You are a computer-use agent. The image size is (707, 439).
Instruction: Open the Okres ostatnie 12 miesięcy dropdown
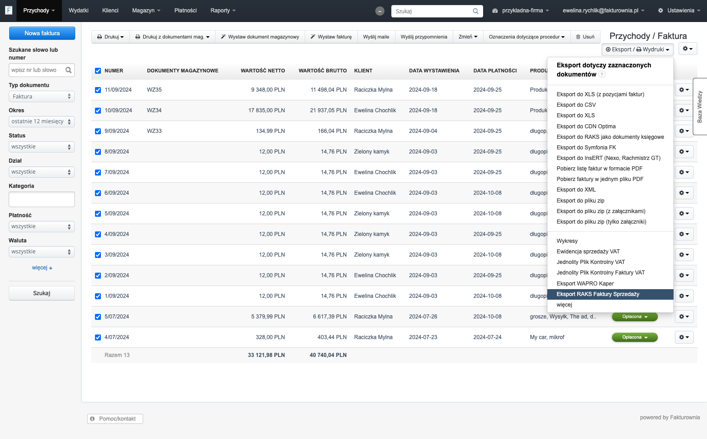(x=42, y=121)
